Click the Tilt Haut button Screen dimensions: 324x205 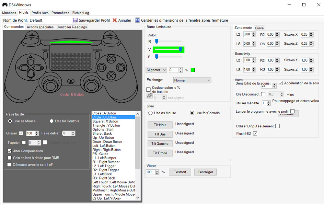(160, 125)
